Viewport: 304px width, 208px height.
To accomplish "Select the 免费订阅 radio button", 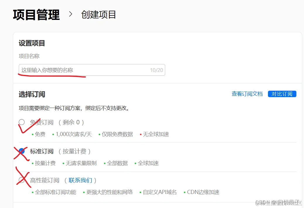I will coord(22,122).
